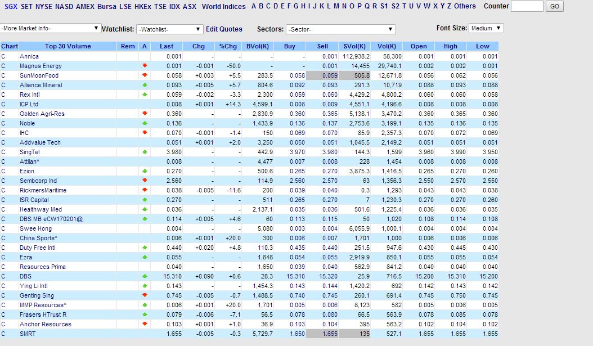Click last price 15.310 in DBS row

(x=173, y=276)
